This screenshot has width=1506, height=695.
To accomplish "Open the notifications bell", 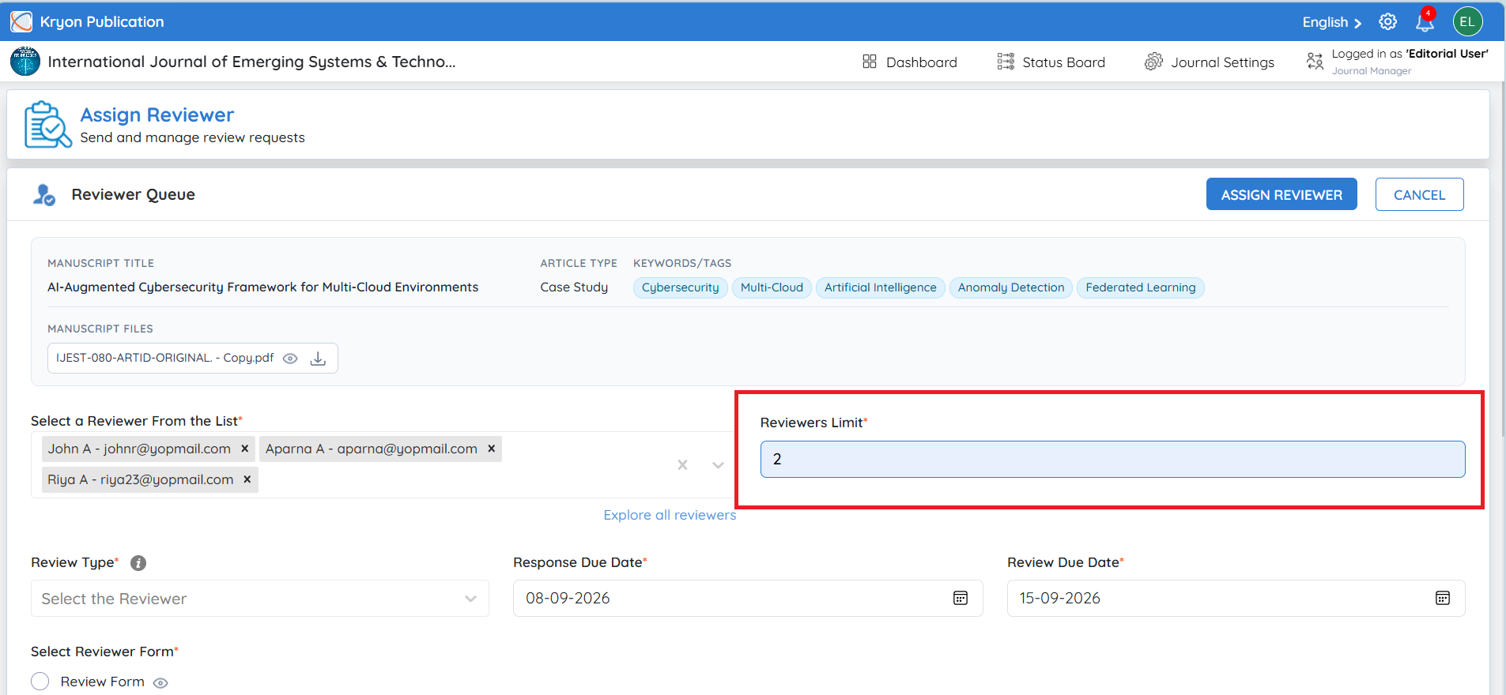I will pos(1425,21).
